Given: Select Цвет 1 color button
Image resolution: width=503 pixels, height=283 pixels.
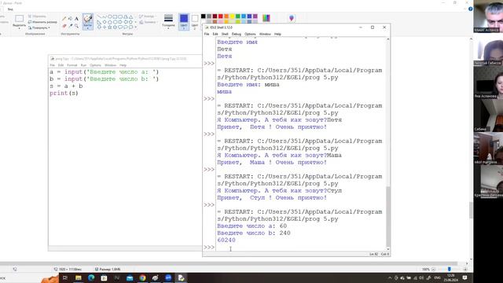Looking at the screenshot, I should (184, 21).
